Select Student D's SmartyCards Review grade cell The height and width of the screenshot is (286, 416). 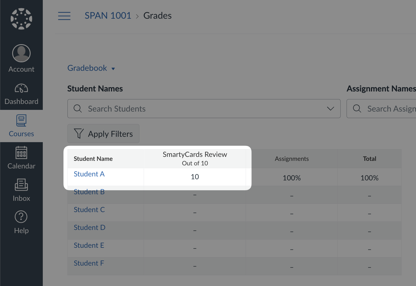[x=195, y=230]
